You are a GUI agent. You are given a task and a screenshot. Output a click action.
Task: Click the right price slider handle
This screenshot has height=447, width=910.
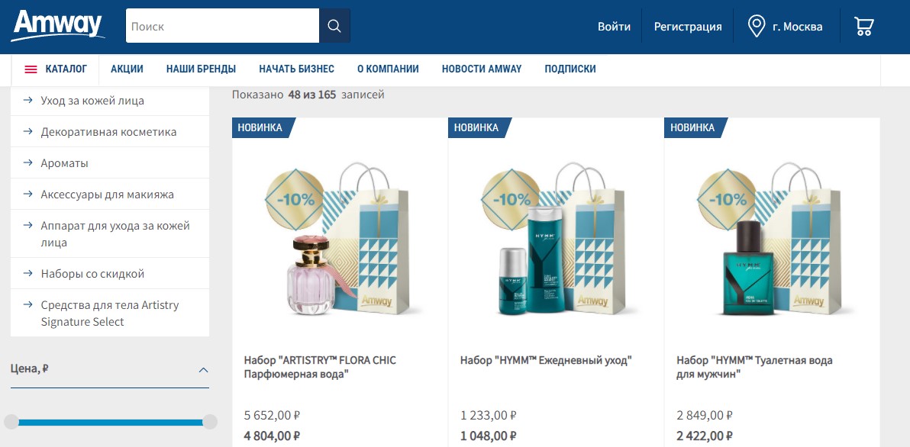(x=209, y=422)
